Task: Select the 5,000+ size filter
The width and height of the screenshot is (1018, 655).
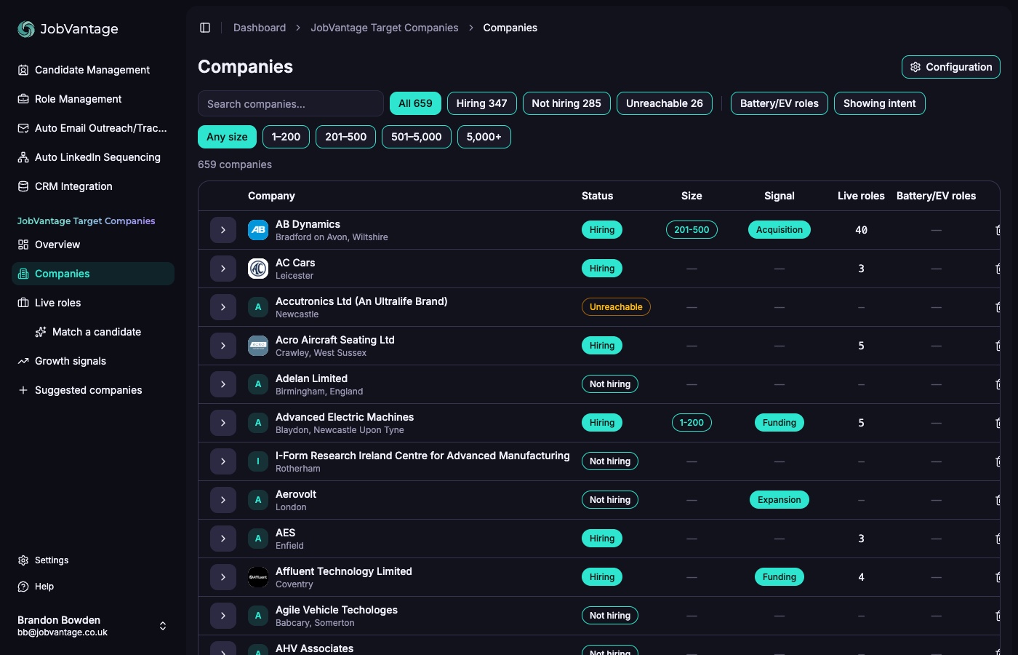Action: click(484, 137)
